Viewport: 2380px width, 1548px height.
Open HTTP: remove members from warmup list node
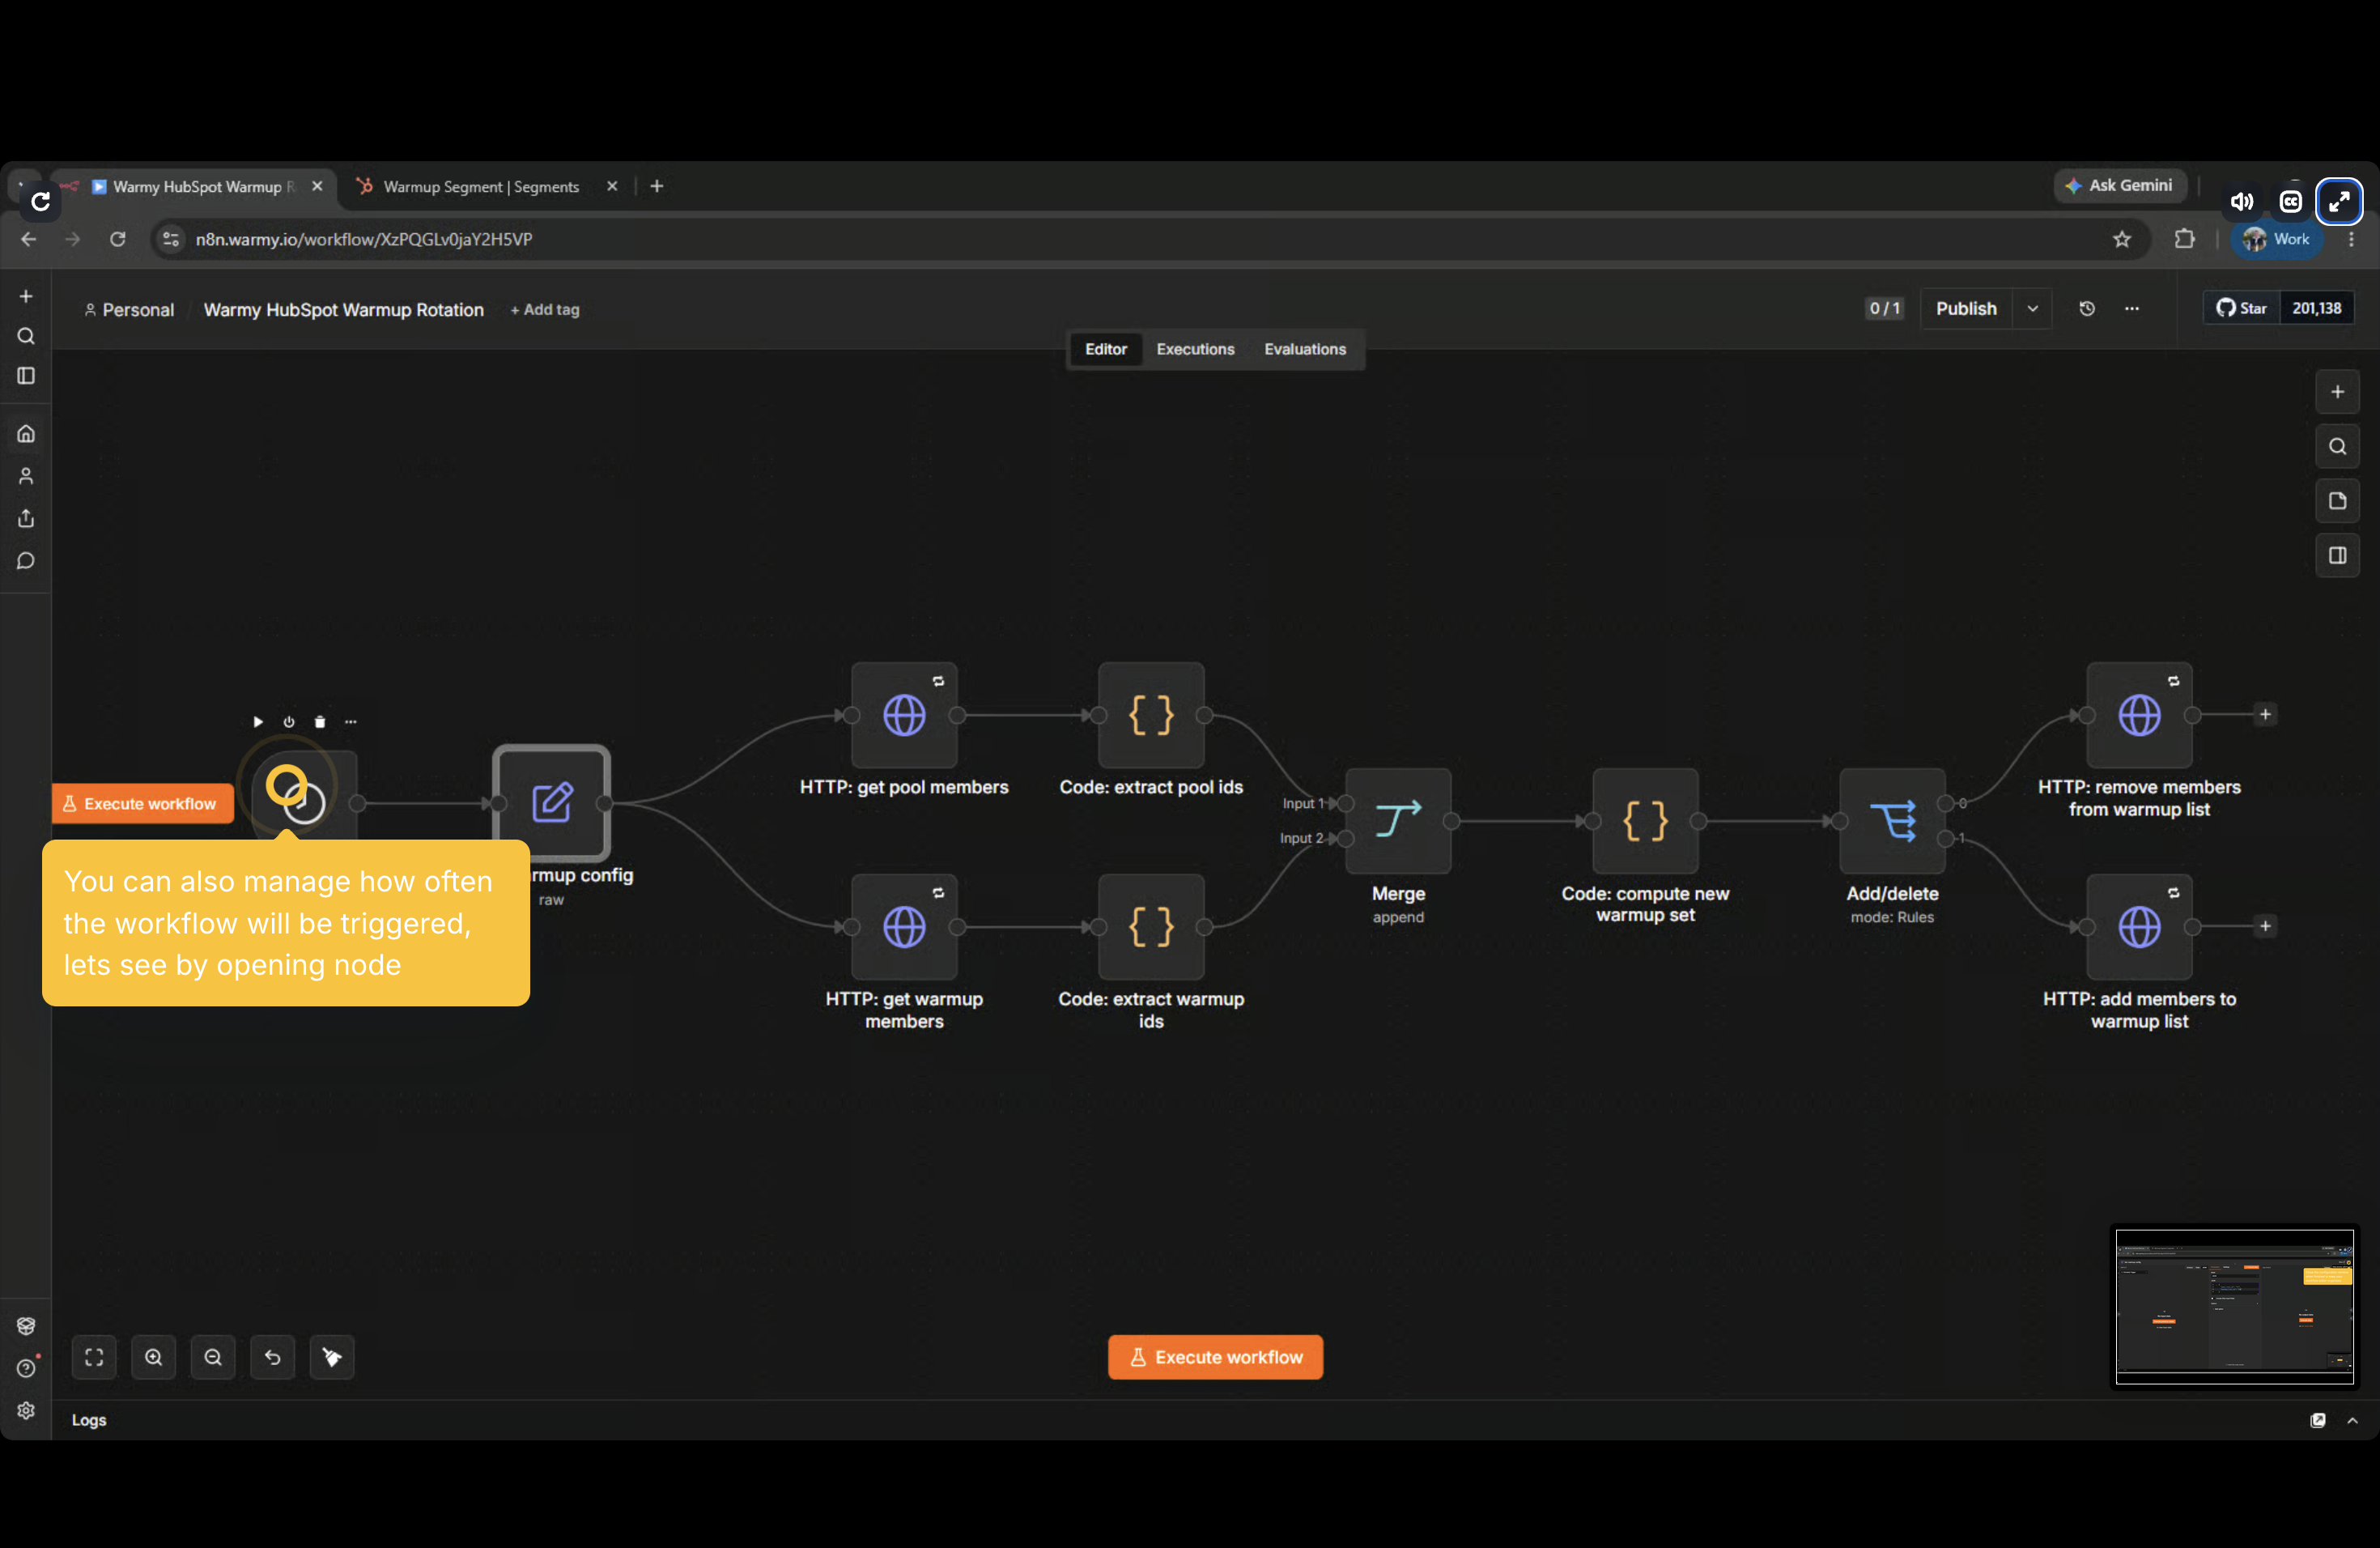(2139, 715)
